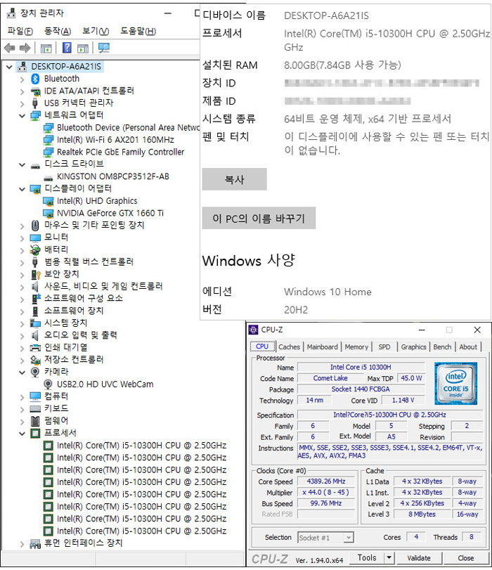Open the Tools dropdown arrow in CPU-Z
Viewport: 492px width, 570px height.
tap(389, 557)
